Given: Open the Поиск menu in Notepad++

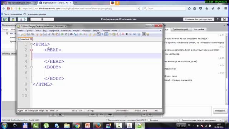Looking at the screenshot, I should [x=38, y=30].
